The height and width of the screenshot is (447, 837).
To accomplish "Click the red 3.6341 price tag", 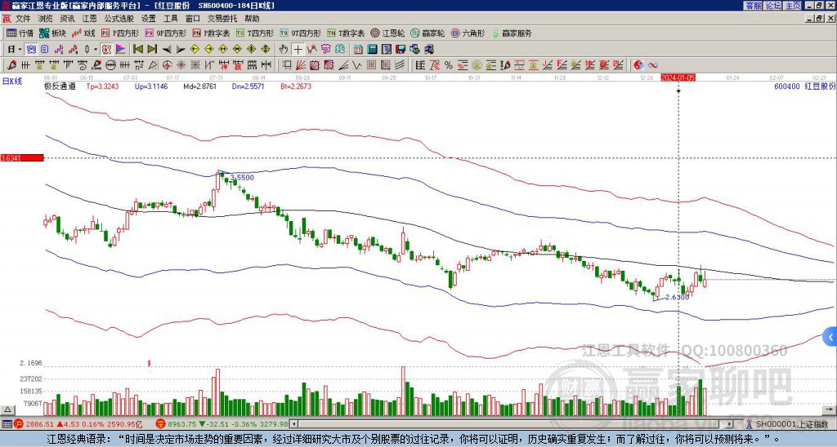I will coord(21,158).
